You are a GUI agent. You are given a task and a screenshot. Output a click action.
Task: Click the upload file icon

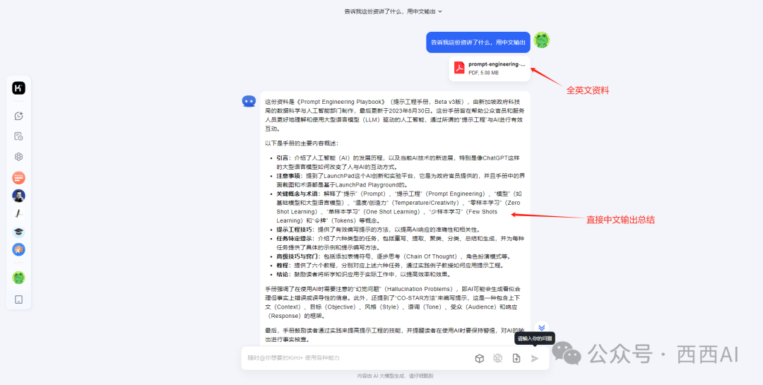point(516,358)
